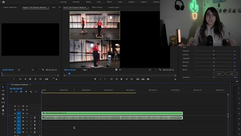Viewport: 241px width, 136px height.
Task: Click Drag Audio Only icon in Source Monitor
Action: click(x=120, y=70)
